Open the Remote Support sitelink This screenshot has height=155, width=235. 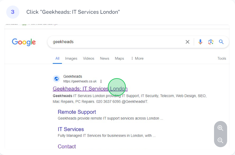tap(77, 112)
